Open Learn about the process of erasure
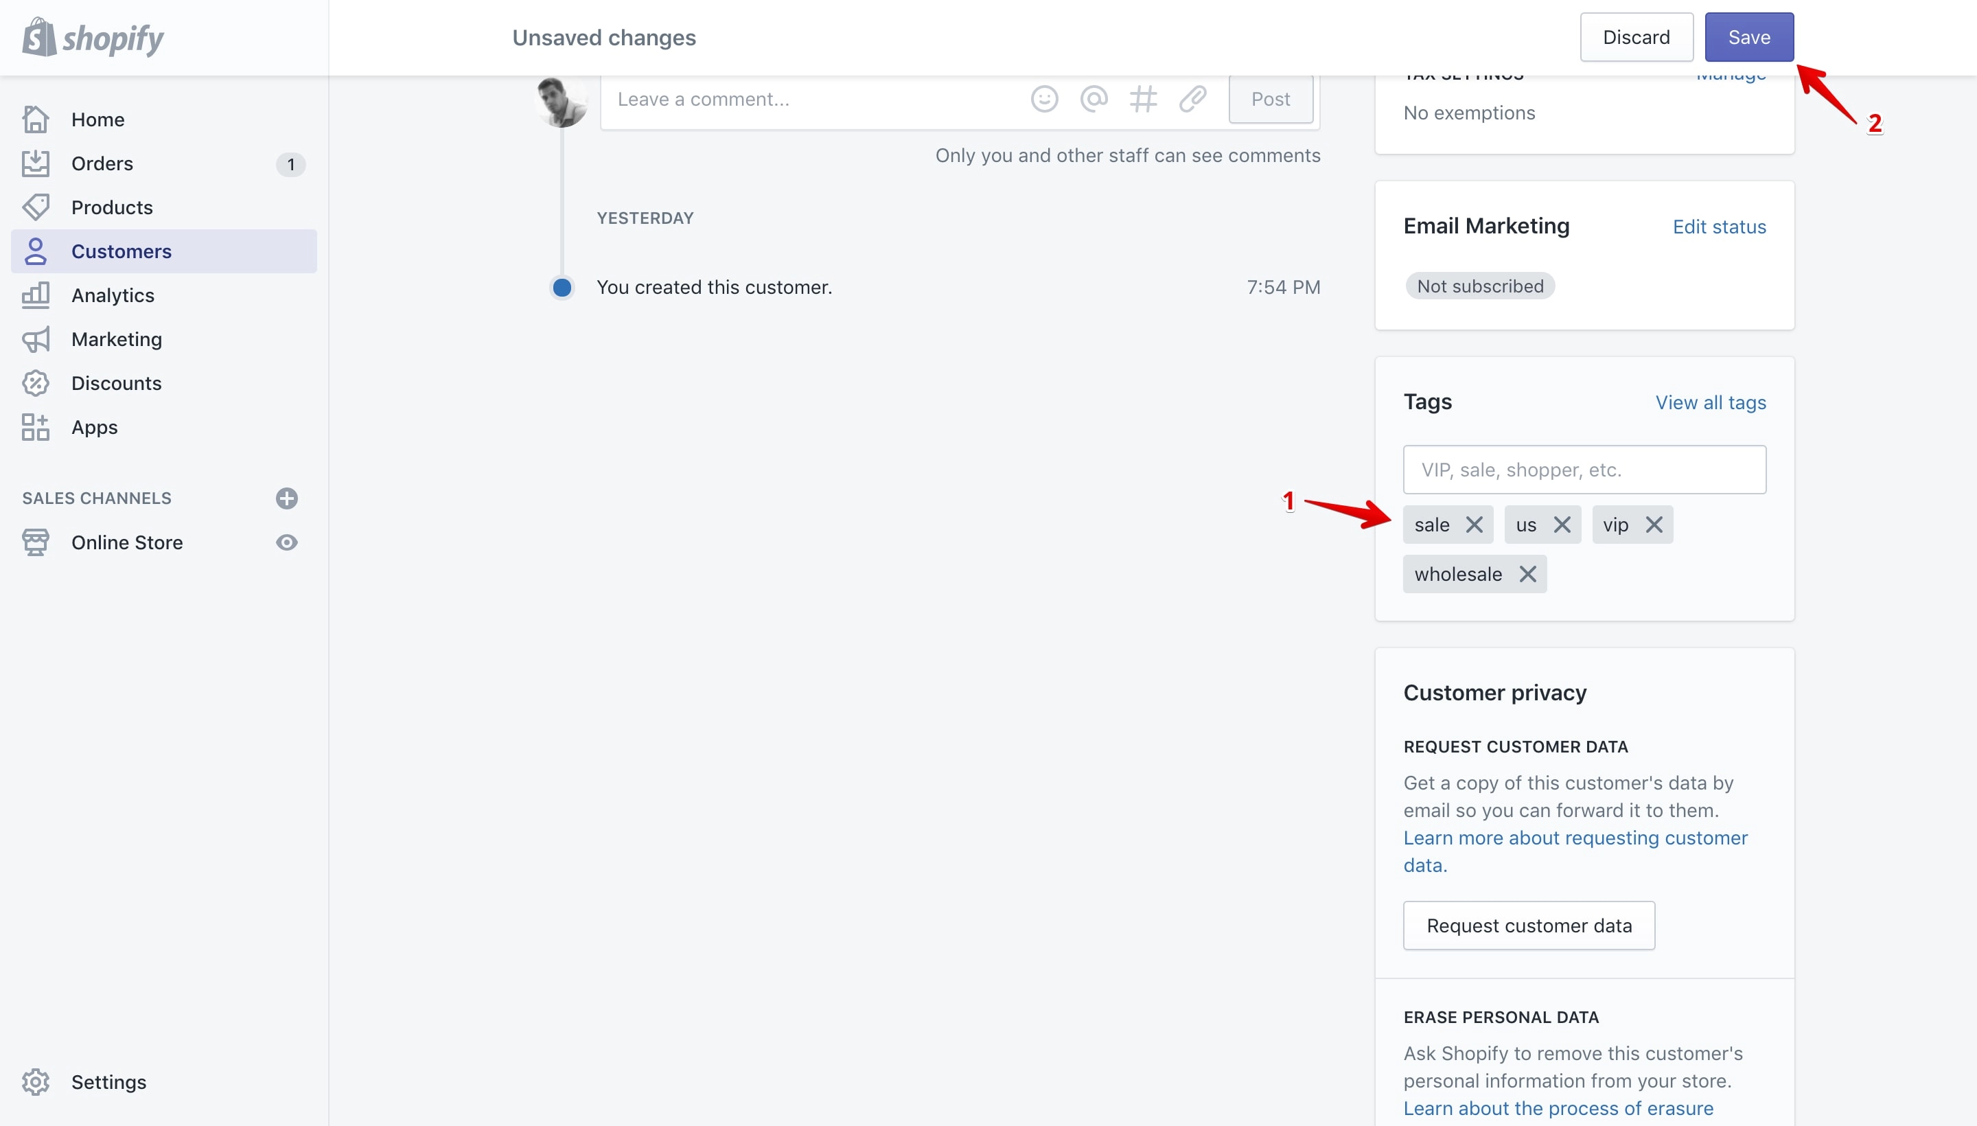 pos(1558,1108)
